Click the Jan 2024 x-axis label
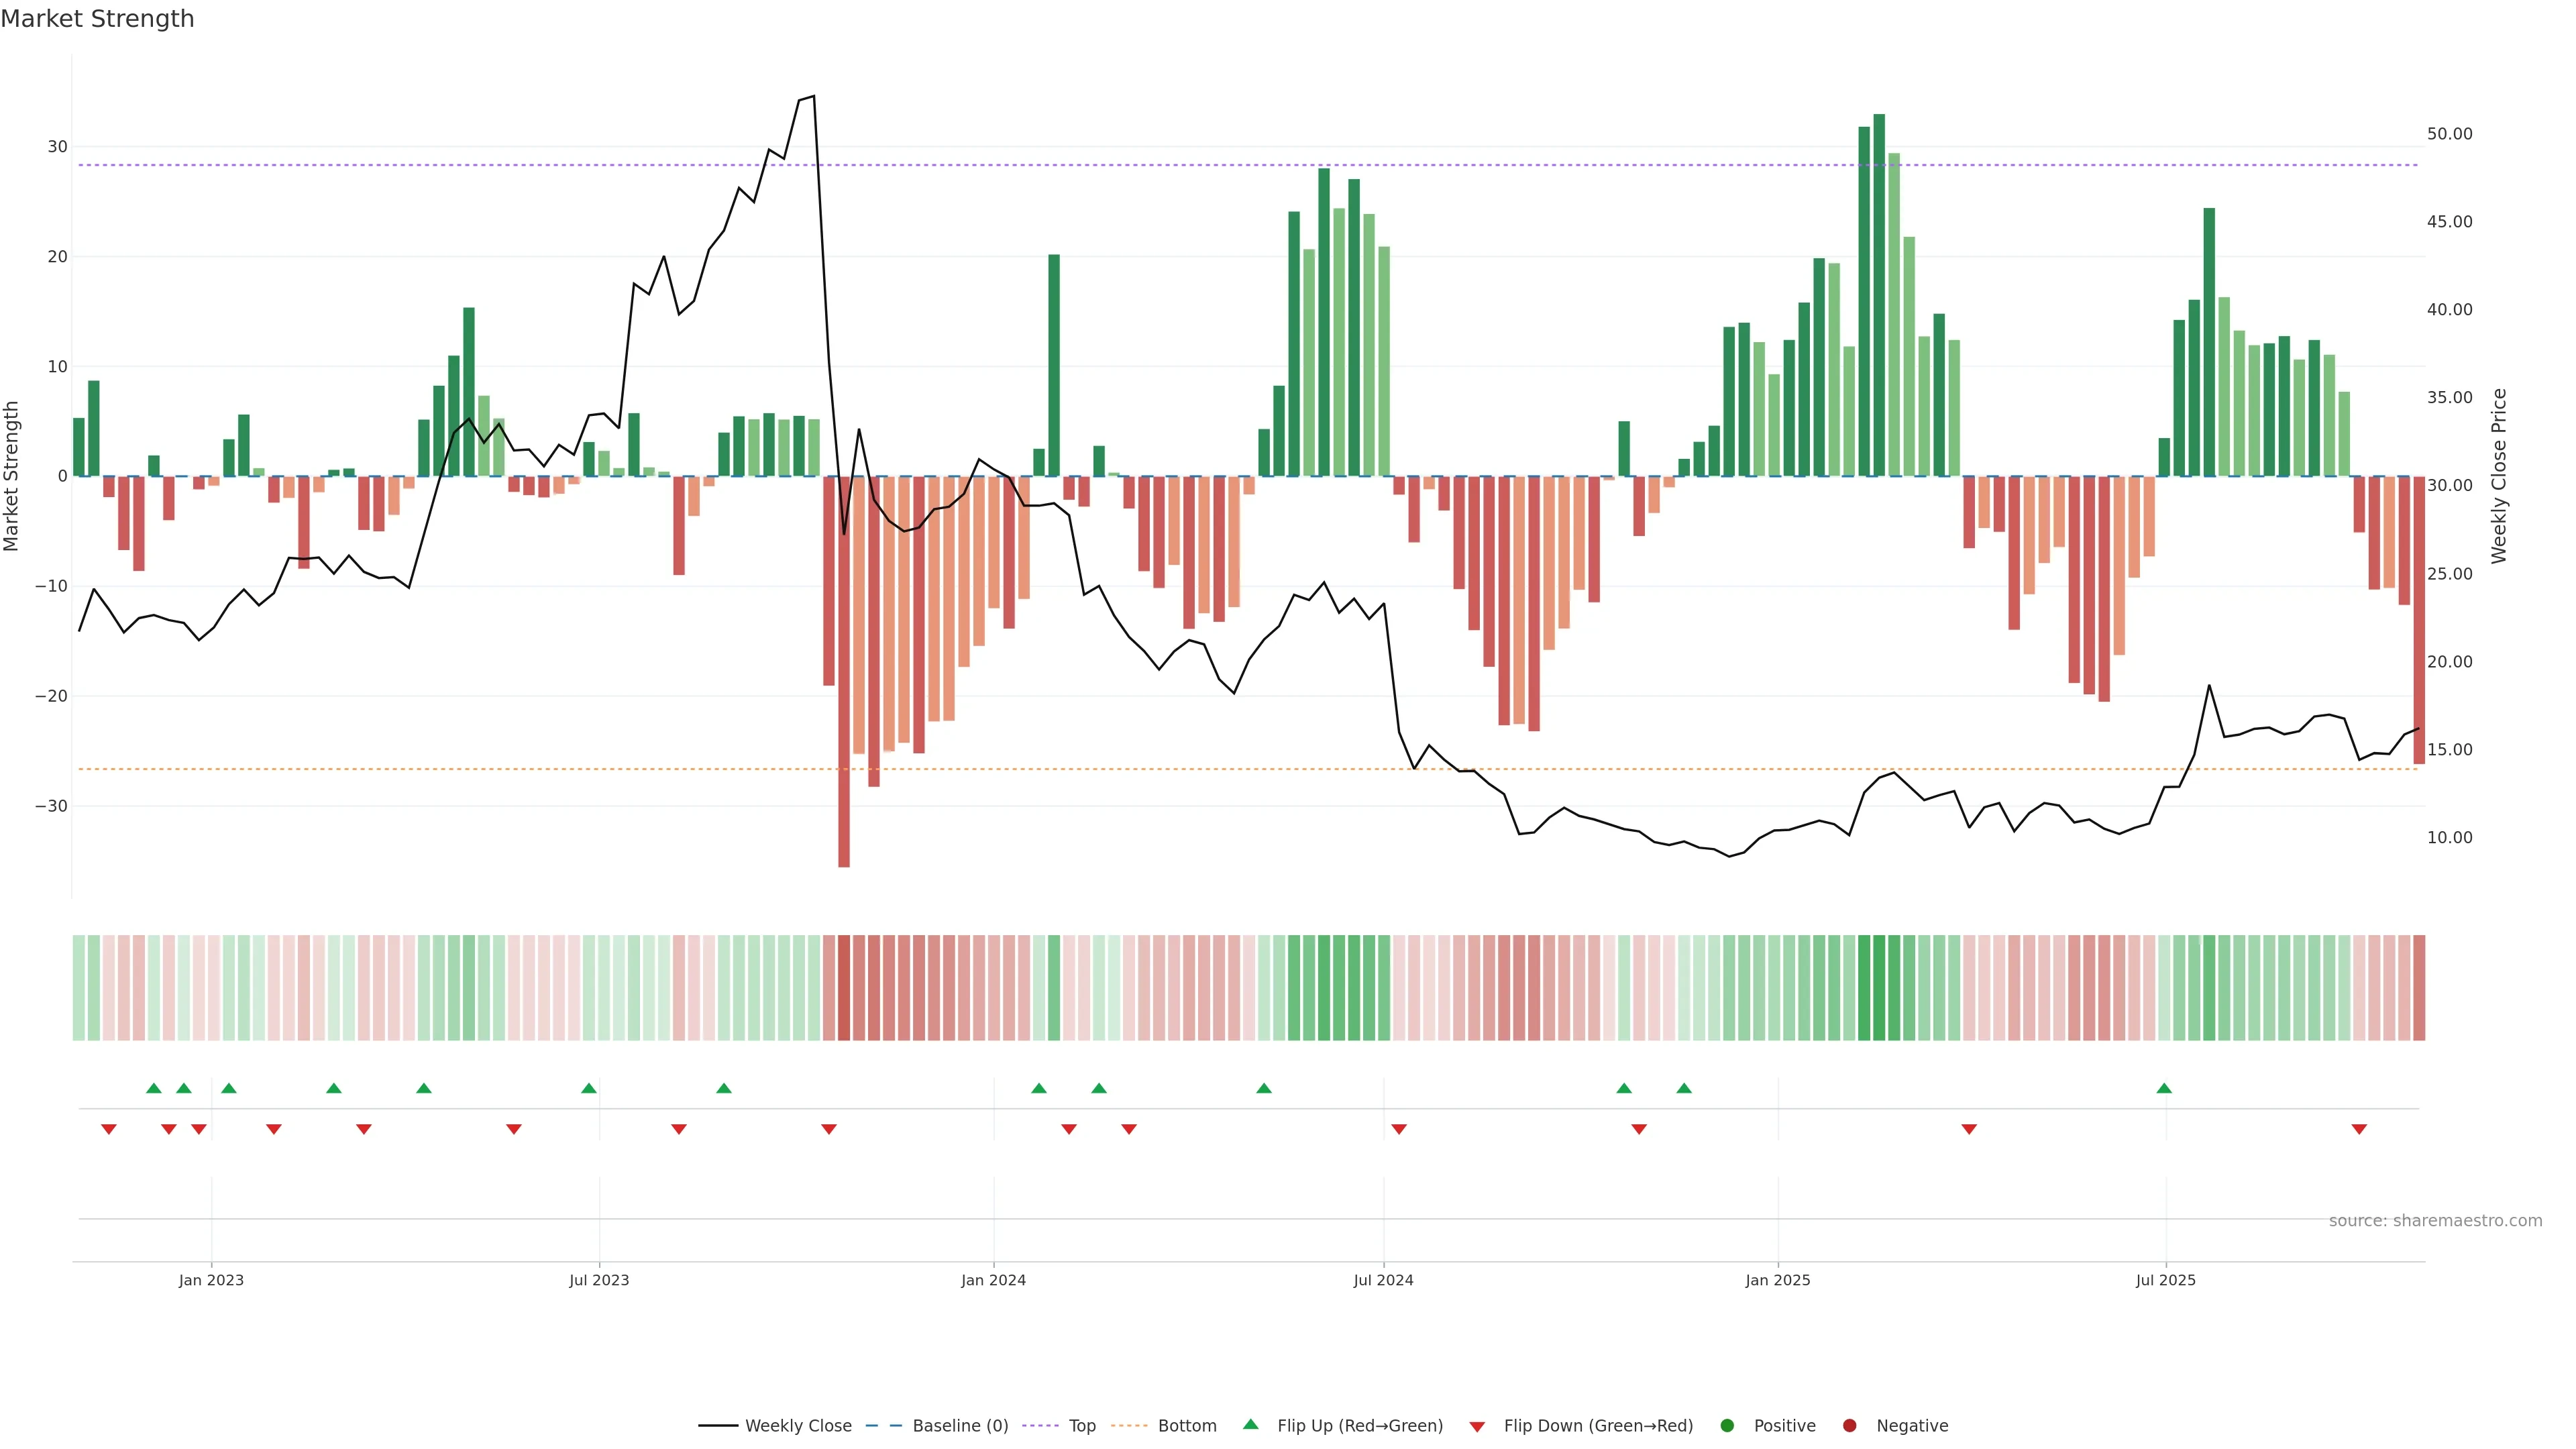 [x=993, y=1280]
